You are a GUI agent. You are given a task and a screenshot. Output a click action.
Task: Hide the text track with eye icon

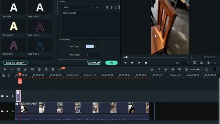pos(13,96)
